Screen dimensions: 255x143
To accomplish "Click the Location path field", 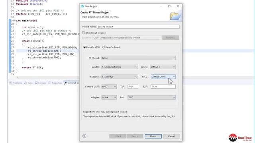I will (x=127, y=38).
